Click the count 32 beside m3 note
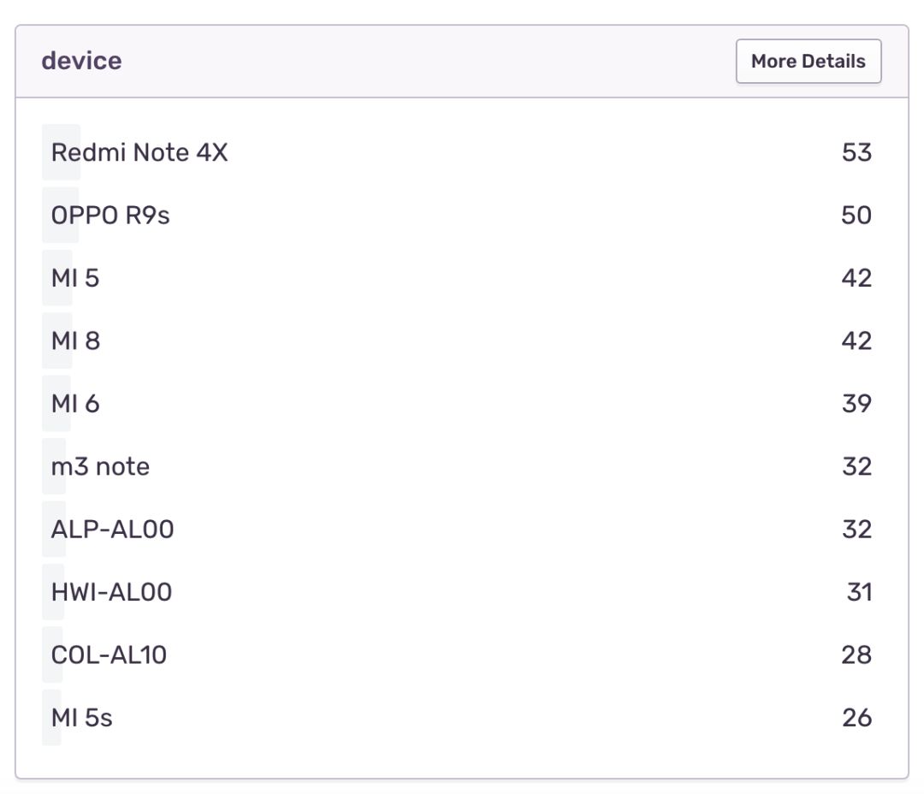This screenshot has height=794, width=924. point(856,466)
